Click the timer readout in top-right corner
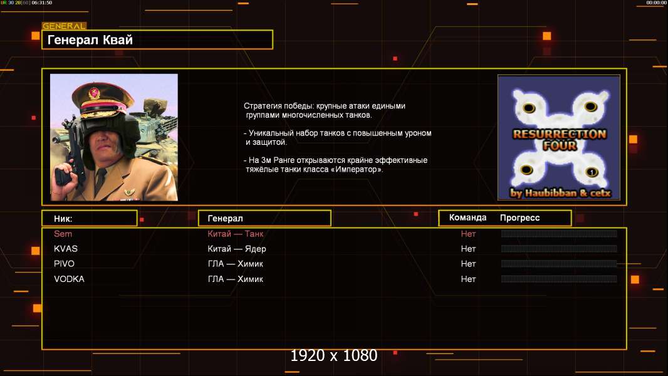This screenshot has width=668, height=376. tap(655, 3)
